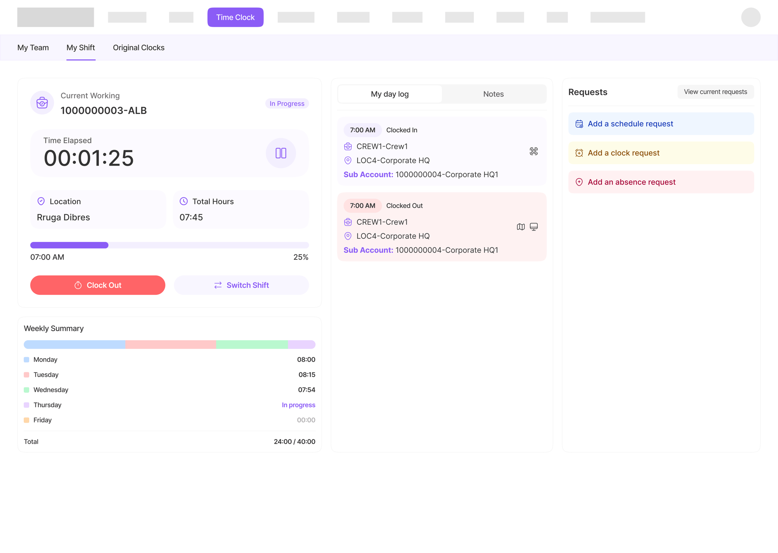Screen dimensions: 778x553
Task: Open map icon on Clocked Out entry
Action: click(x=520, y=227)
